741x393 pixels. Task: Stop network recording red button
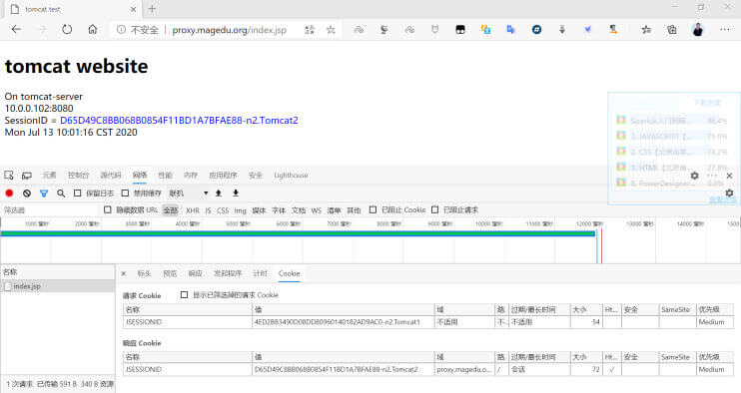[x=9, y=193]
